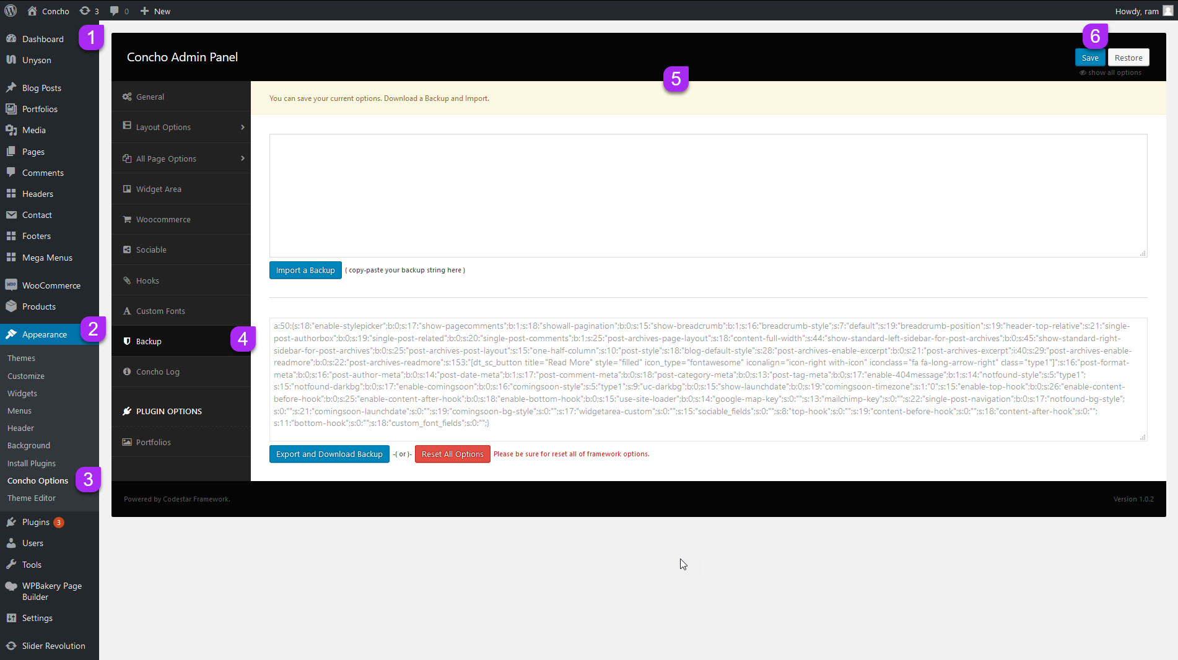1178x660 pixels.
Task: Open the Concho Log panel tab
Action: 181,371
